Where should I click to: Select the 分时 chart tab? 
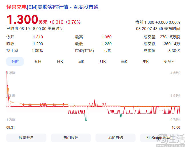[x=15, y=61]
